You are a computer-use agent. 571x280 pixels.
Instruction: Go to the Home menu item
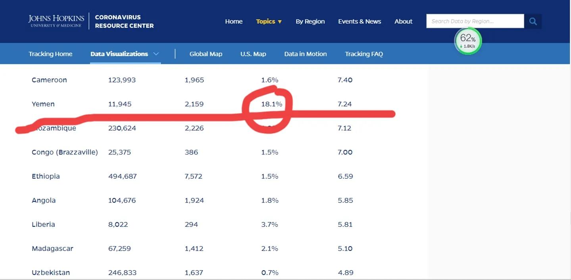[x=234, y=21]
